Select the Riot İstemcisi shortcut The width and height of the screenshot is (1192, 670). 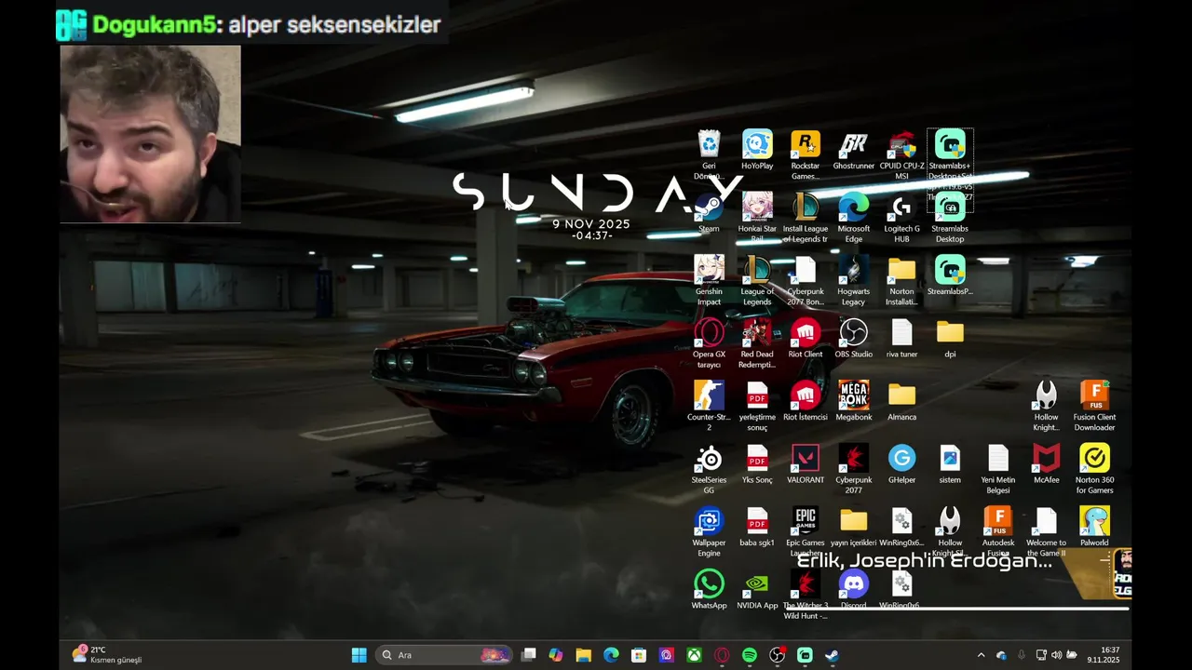click(x=806, y=402)
